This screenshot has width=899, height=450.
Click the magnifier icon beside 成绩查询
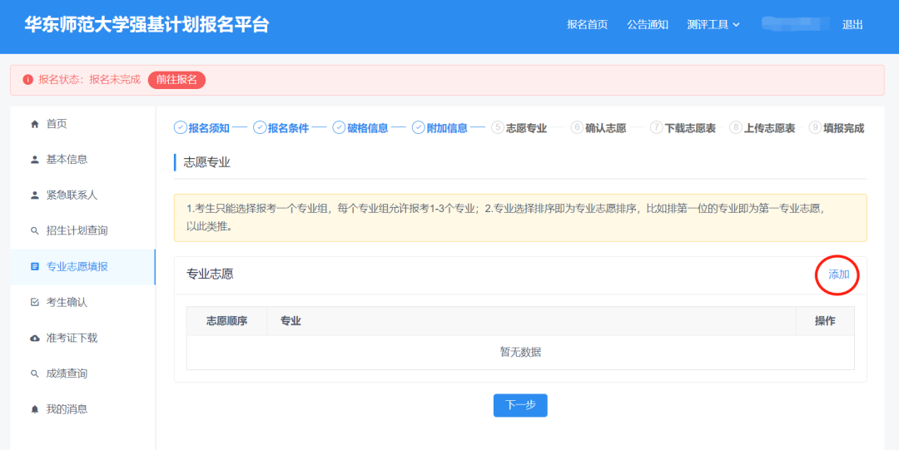coord(35,374)
